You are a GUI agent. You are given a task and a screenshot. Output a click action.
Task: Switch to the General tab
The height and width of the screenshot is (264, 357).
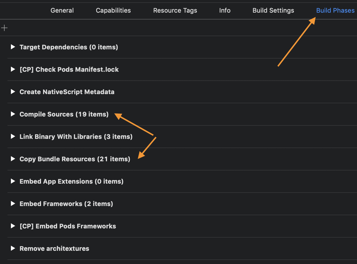(62, 10)
